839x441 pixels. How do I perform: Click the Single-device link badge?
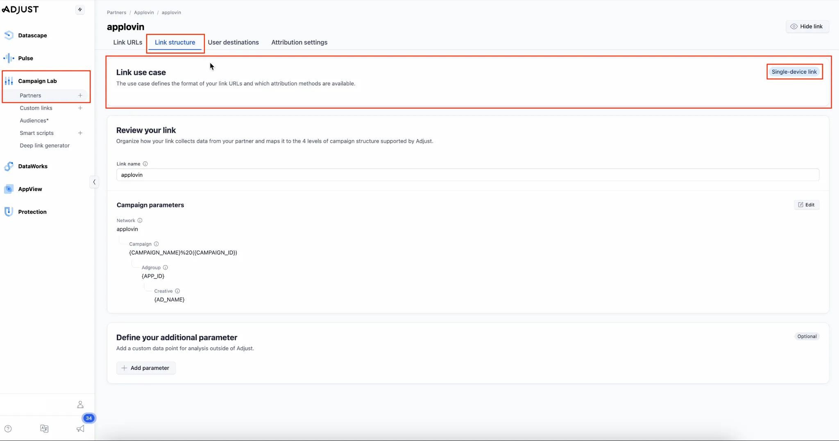pyautogui.click(x=794, y=72)
